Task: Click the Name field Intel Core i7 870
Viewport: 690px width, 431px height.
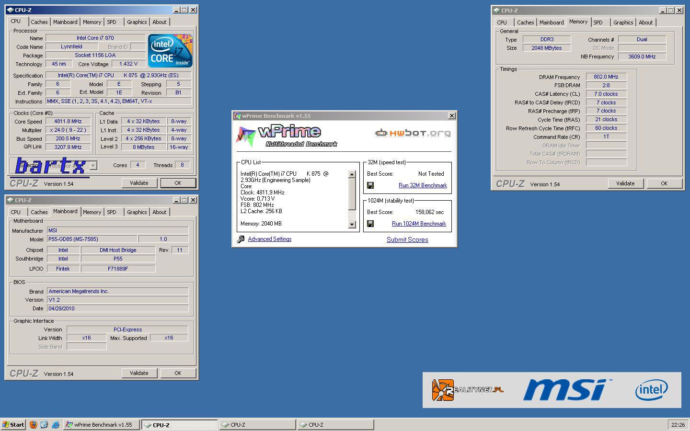Action: pyautogui.click(x=95, y=38)
